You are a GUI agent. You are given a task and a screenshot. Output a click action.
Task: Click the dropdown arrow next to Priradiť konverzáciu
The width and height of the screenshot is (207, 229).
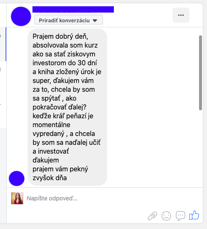pos(95,21)
